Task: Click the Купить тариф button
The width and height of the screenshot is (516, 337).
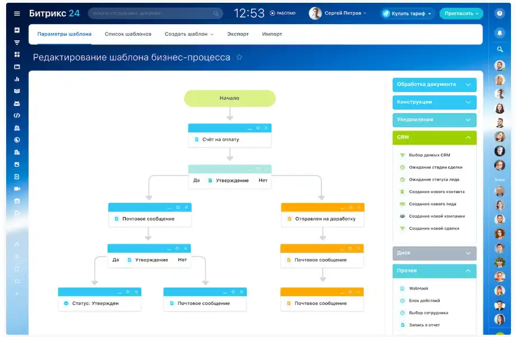Action: (x=407, y=13)
